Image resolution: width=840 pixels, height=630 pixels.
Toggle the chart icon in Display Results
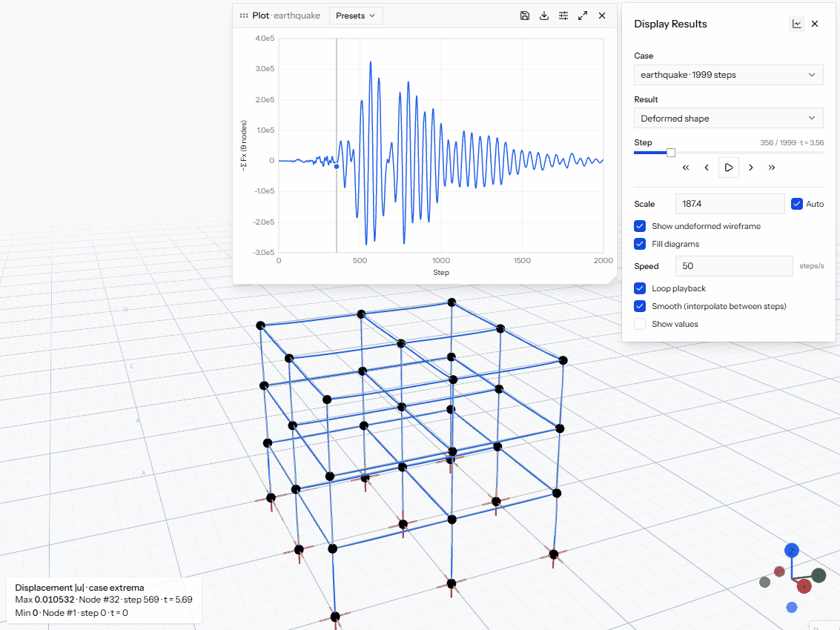click(x=797, y=24)
